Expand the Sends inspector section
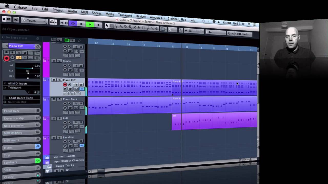 (x=22, y=170)
